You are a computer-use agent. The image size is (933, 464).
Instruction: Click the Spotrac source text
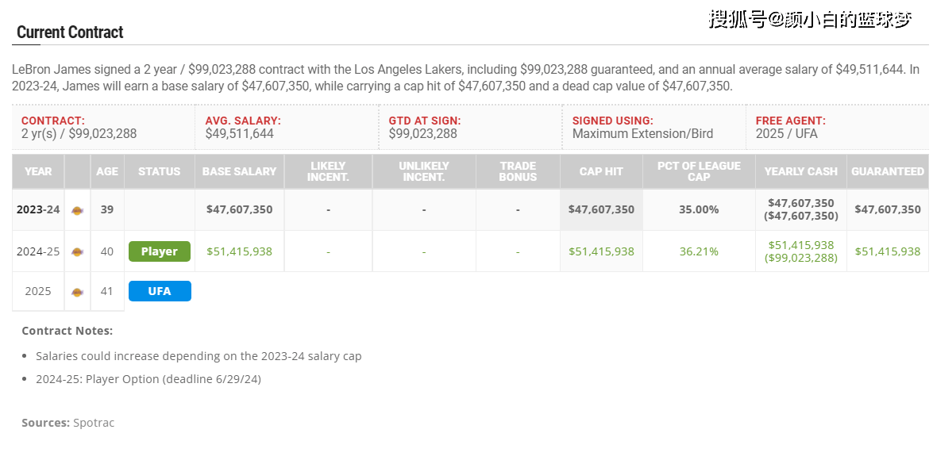94,423
